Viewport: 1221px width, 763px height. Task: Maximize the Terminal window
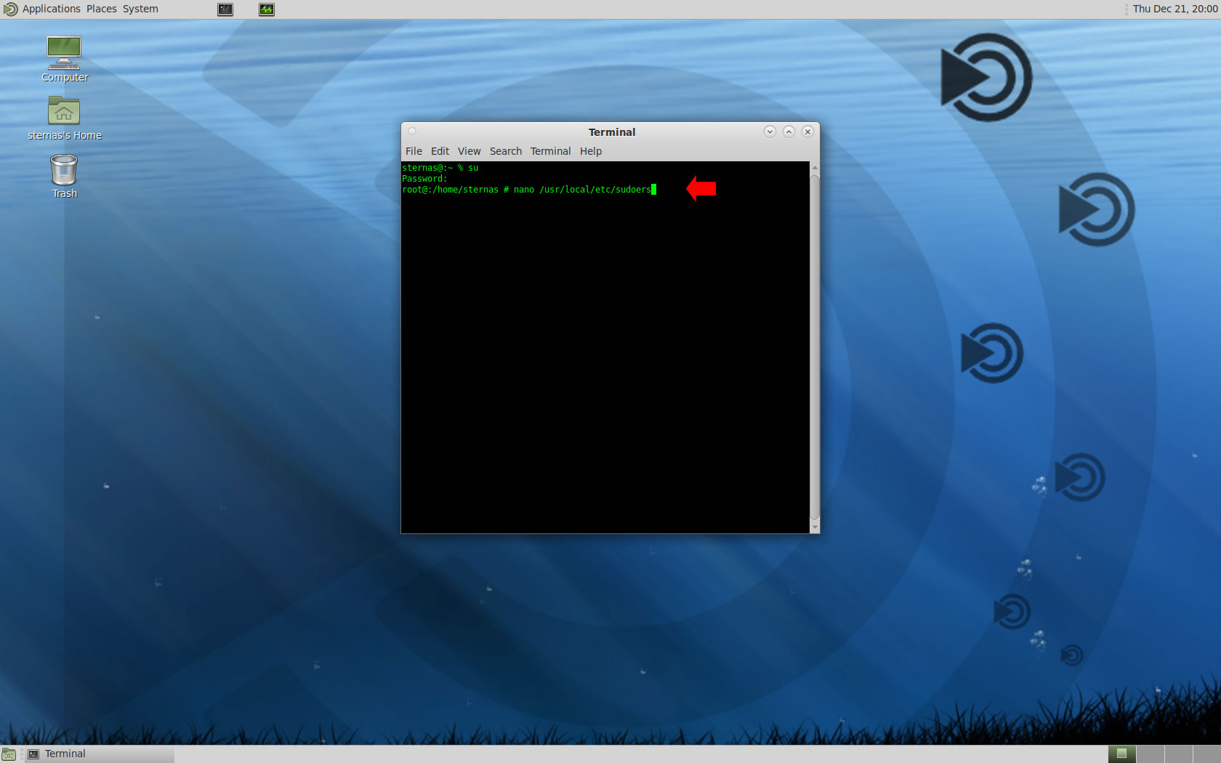pyautogui.click(x=789, y=132)
